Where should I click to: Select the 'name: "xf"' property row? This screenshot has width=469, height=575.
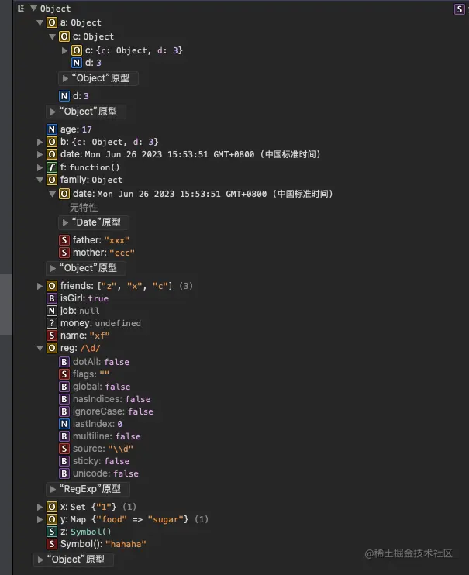coord(78,336)
